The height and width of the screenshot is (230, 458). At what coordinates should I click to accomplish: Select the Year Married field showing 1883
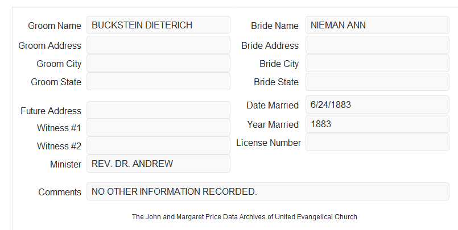coord(377,124)
